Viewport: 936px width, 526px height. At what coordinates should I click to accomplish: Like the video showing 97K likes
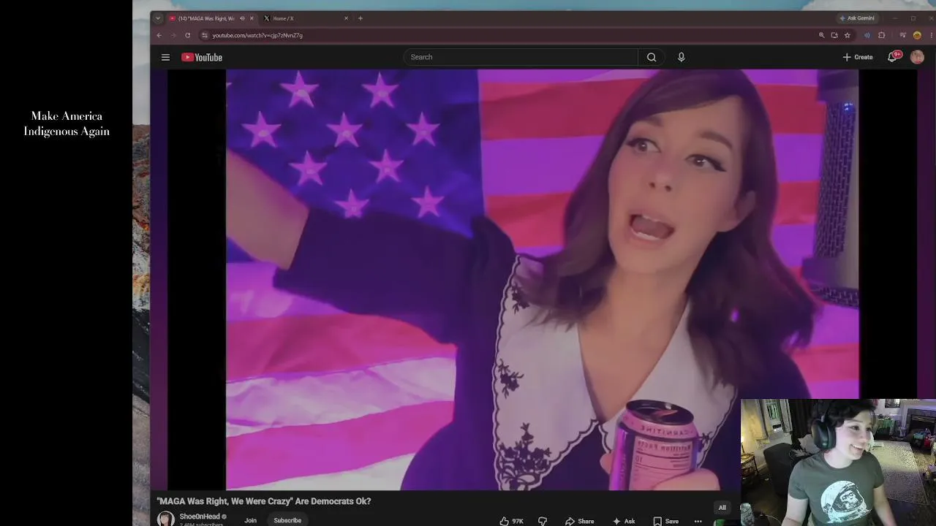click(512, 521)
